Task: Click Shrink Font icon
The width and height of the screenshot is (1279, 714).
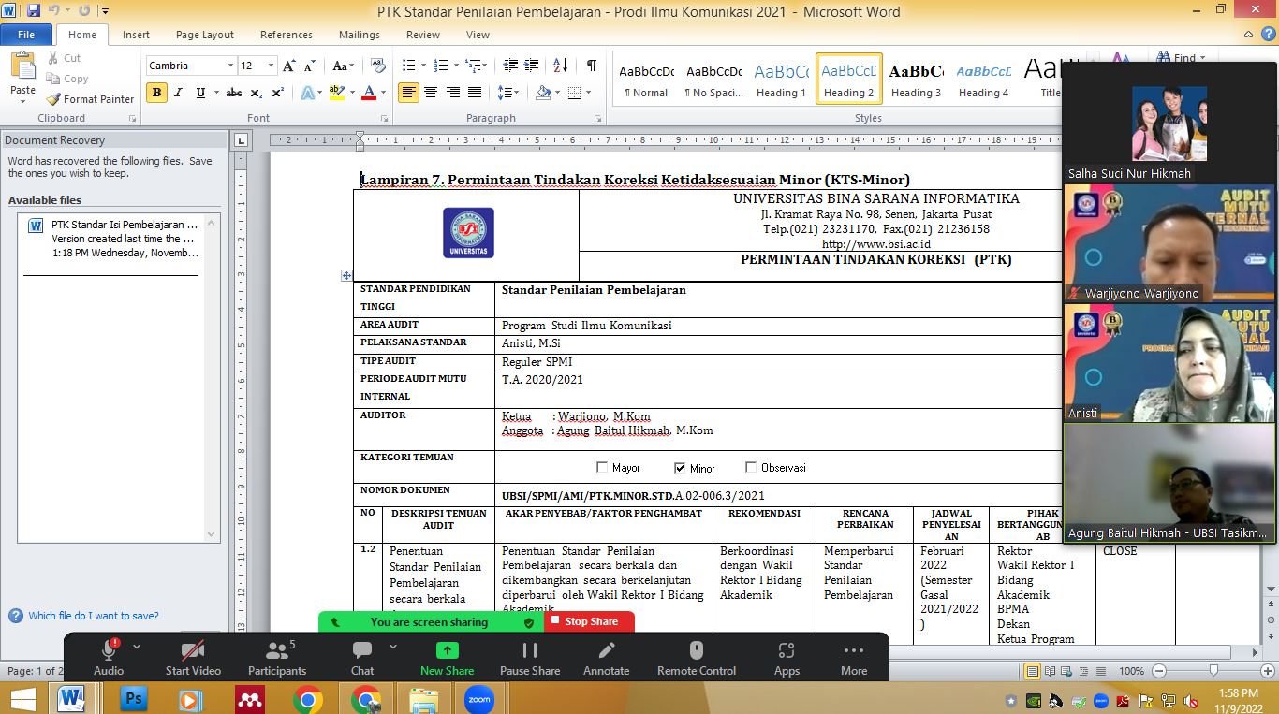Action: click(309, 66)
